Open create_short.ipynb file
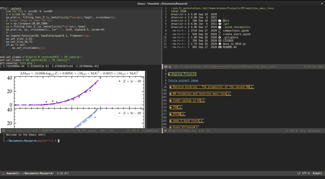This screenshot has height=179, width=325. coord(236,34)
